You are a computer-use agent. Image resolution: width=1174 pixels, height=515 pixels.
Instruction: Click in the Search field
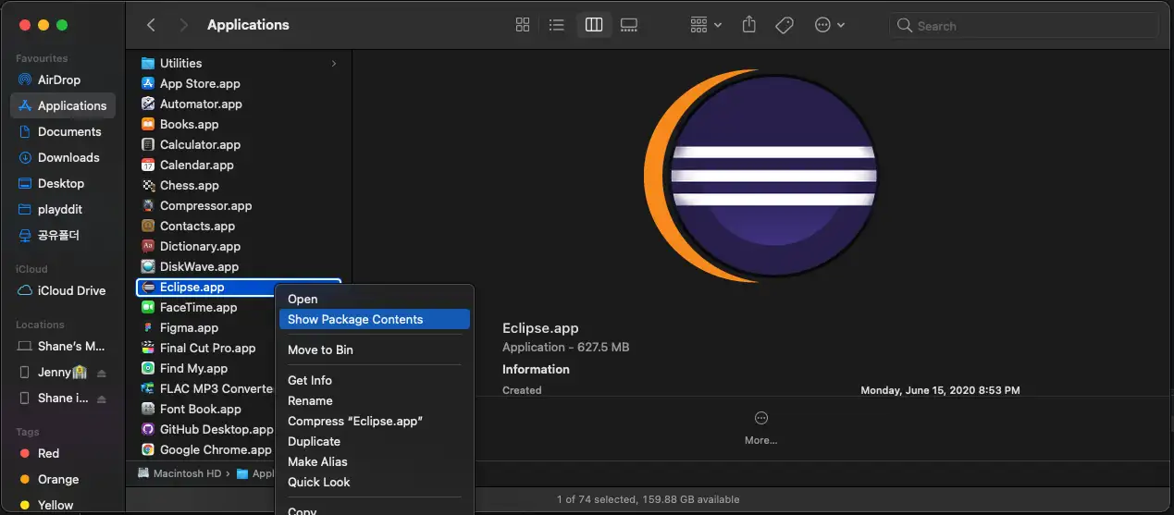(x=1025, y=26)
